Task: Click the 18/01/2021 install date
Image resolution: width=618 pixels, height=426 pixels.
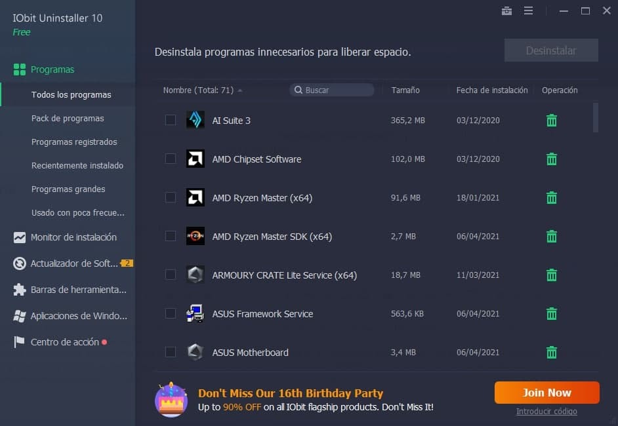Action: 478,197
